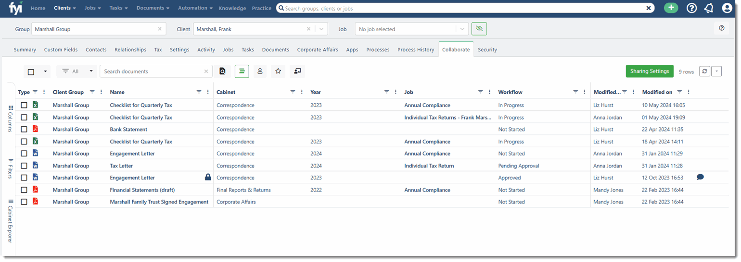Click the green plus create button
This screenshot has width=741, height=262.
(671, 8)
